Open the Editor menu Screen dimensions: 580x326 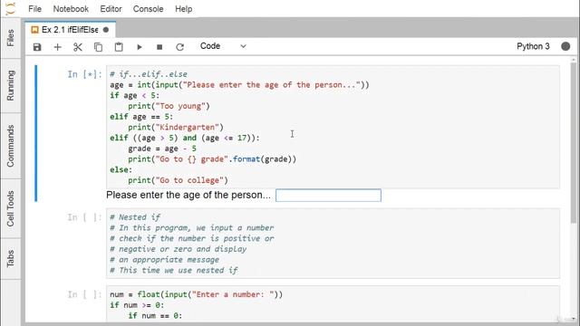[111, 9]
